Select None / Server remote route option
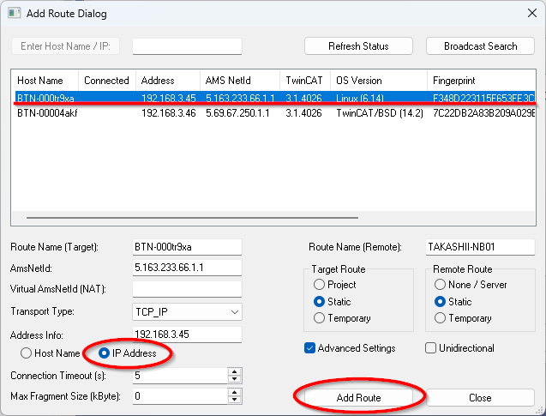 [x=441, y=285]
